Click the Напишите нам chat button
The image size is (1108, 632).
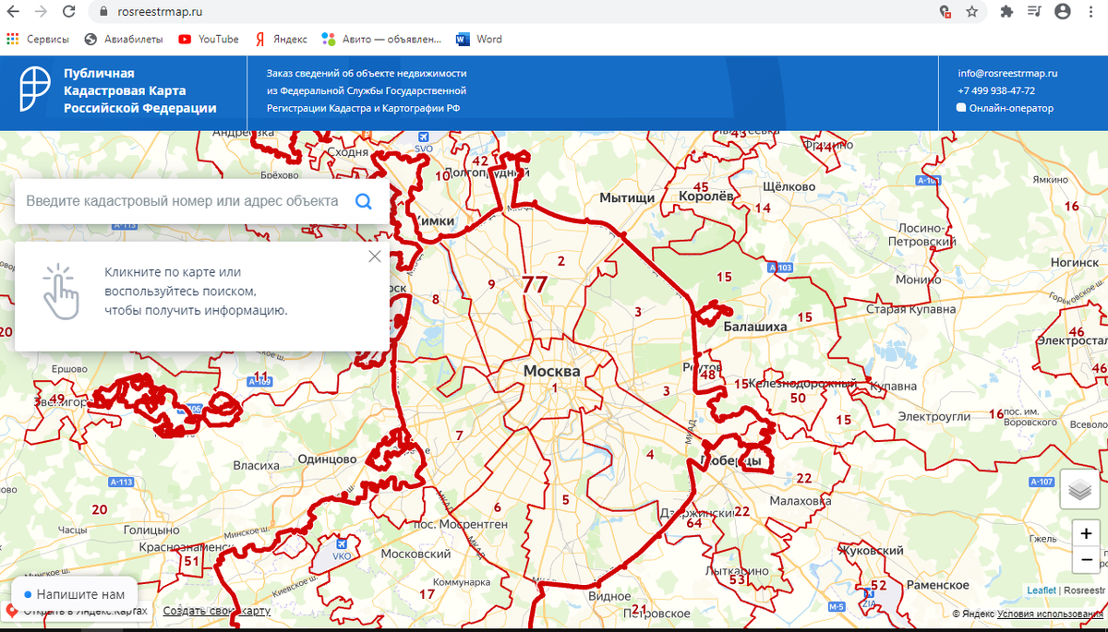[74, 594]
